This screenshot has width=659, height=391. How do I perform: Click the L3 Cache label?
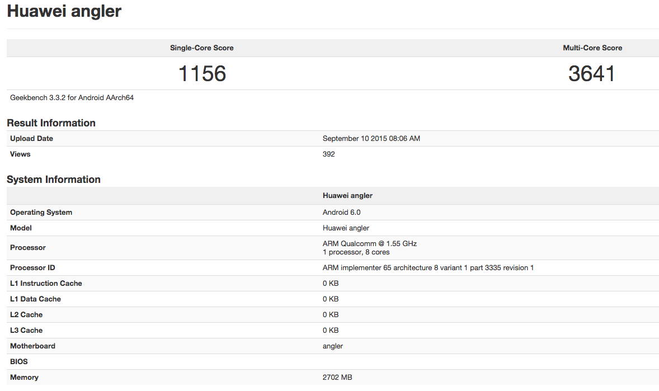26,331
